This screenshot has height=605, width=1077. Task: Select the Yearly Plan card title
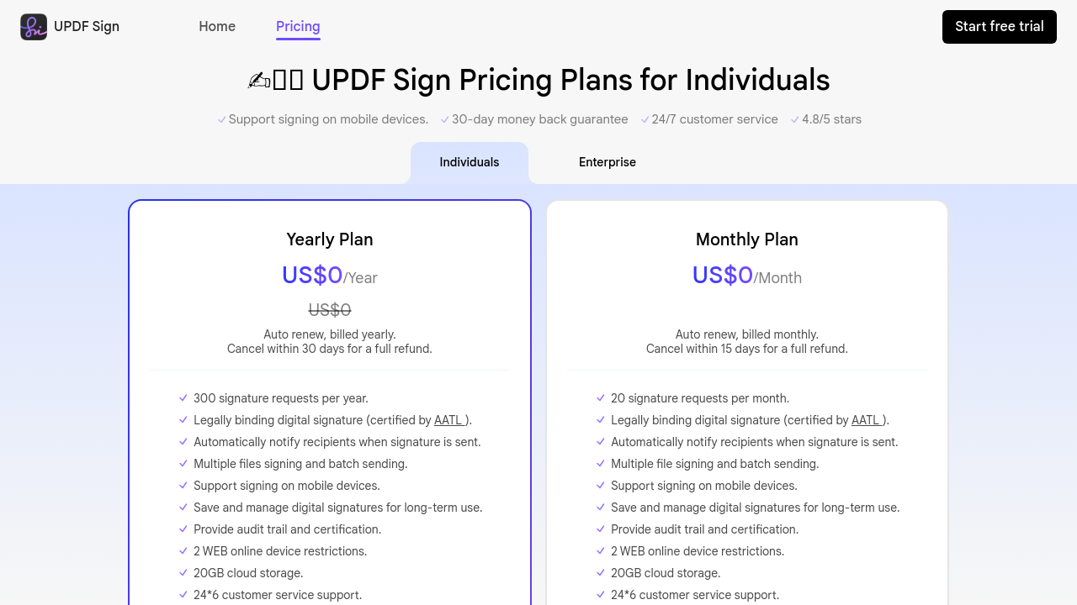pyautogui.click(x=330, y=239)
